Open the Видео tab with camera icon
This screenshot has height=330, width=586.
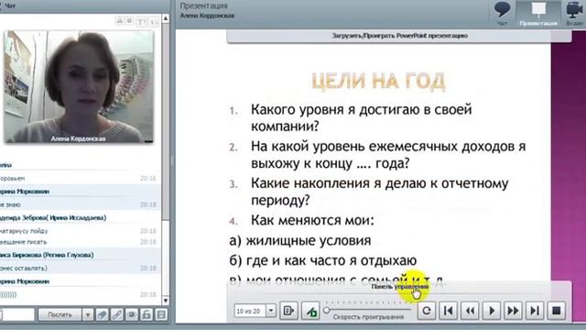tap(574, 13)
